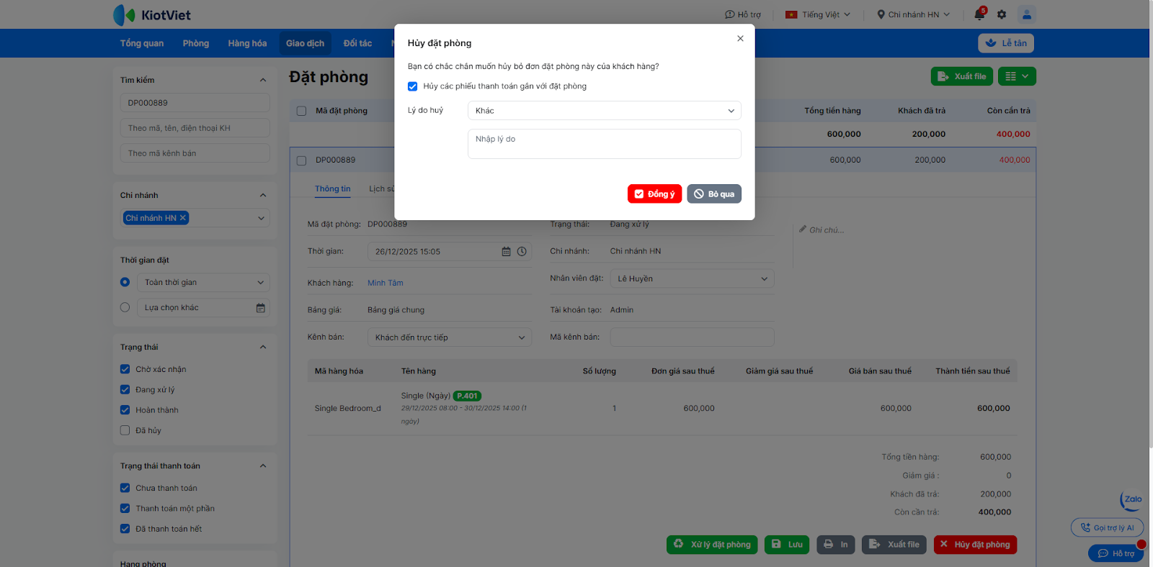Click the Theo mã kênh bán search field
Image resolution: width=1153 pixels, height=567 pixels.
coord(195,153)
